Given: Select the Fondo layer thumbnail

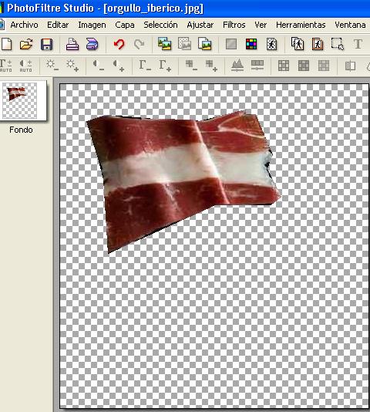Looking at the screenshot, I should (x=23, y=100).
